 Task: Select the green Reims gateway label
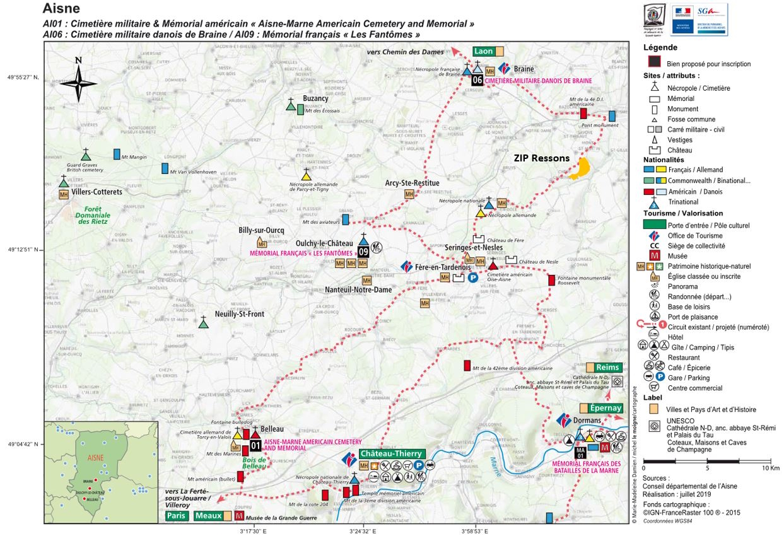pos(608,368)
